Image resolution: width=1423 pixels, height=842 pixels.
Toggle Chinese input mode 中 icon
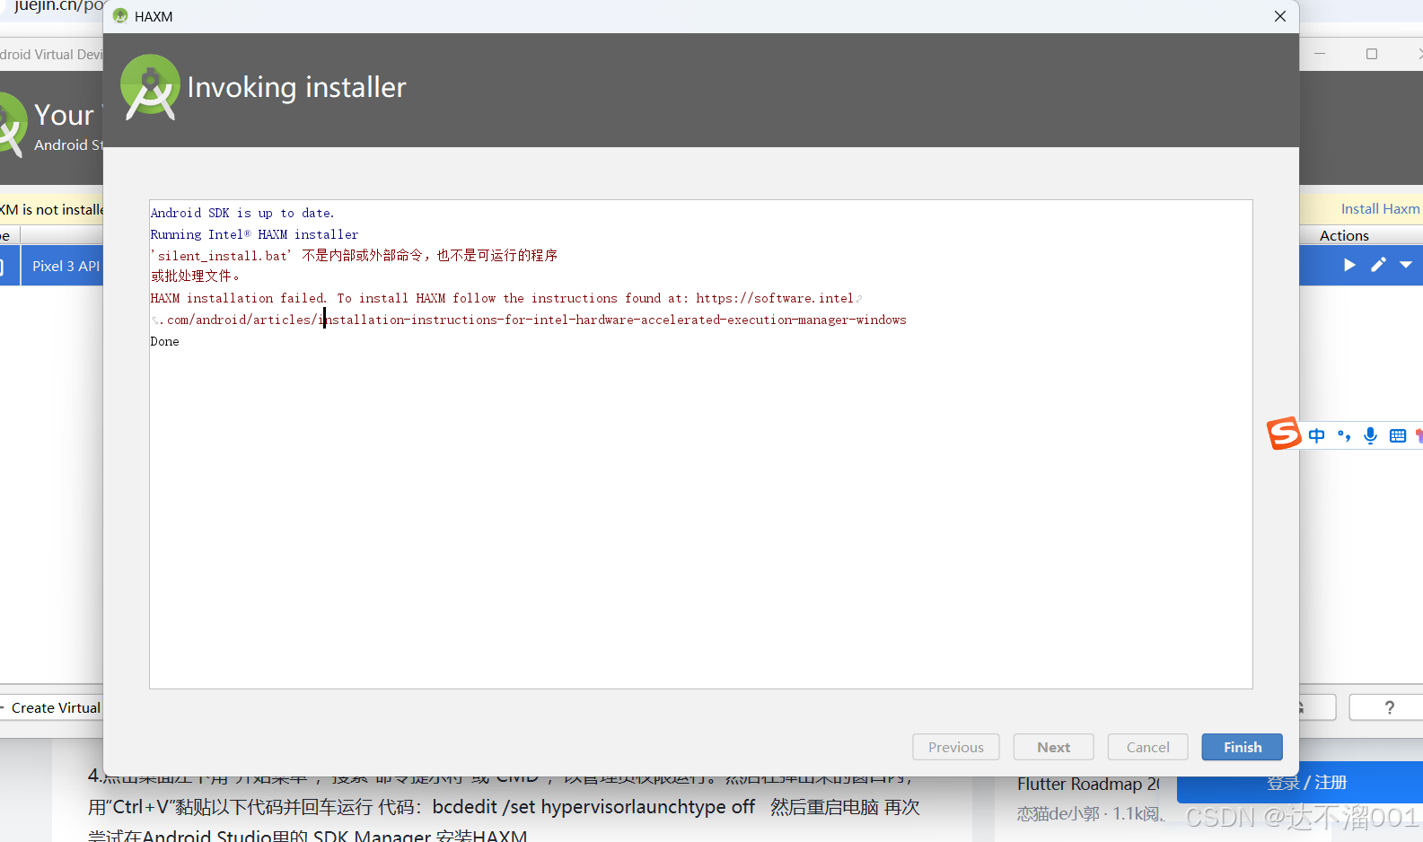1316,435
